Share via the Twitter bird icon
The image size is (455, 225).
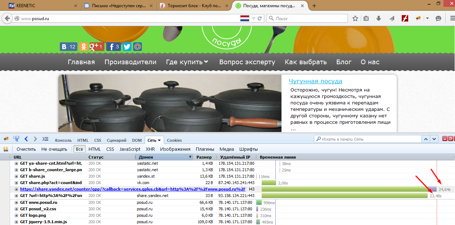127,47
